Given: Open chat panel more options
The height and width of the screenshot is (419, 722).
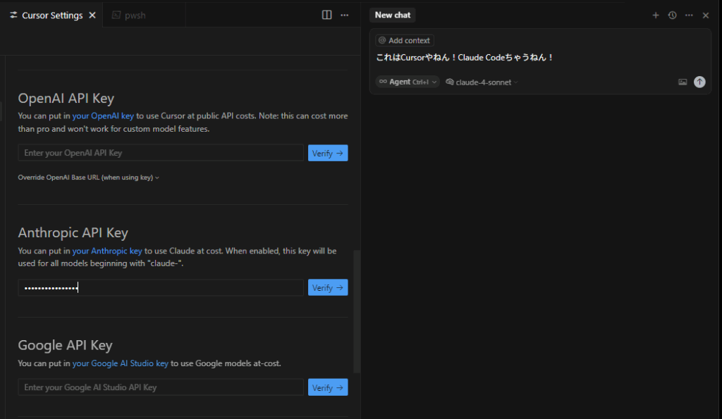Looking at the screenshot, I should click(x=689, y=15).
